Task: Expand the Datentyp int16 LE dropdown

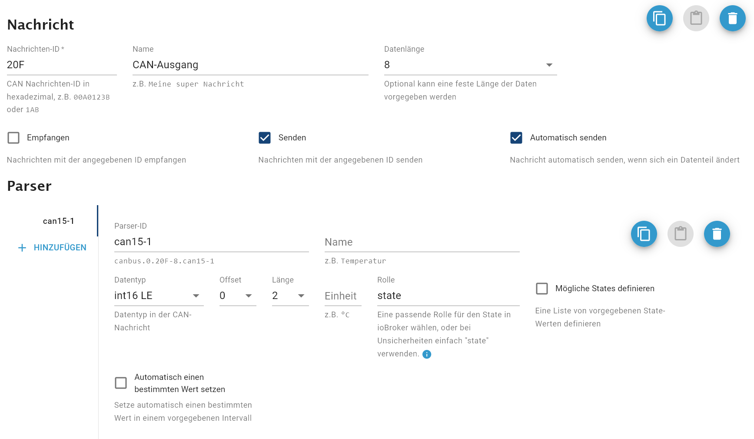Action: click(159, 296)
